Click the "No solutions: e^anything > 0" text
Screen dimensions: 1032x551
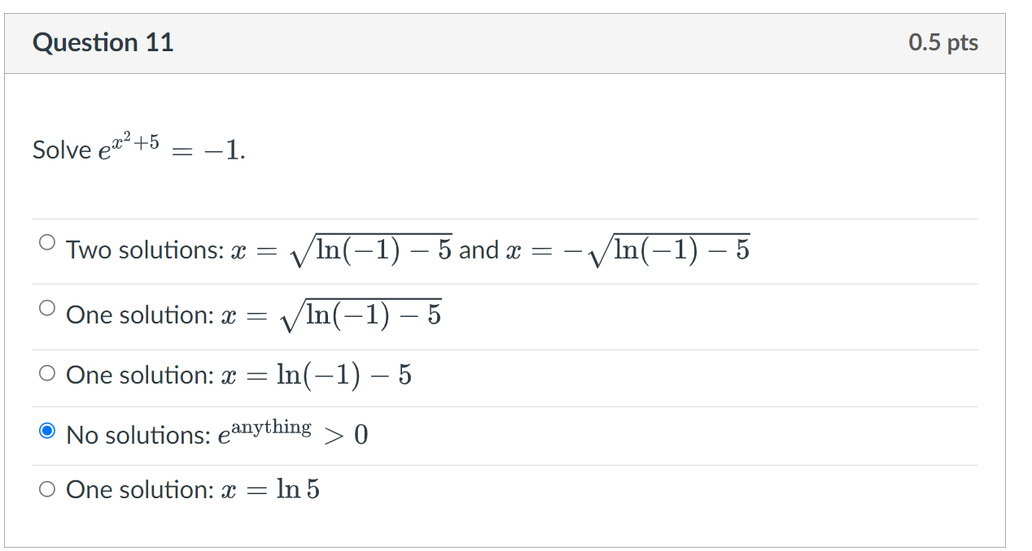216,433
